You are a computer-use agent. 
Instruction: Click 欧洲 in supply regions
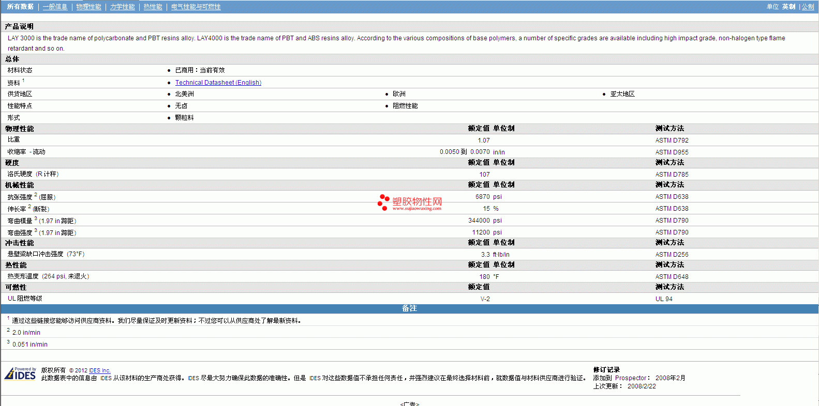pyautogui.click(x=399, y=94)
